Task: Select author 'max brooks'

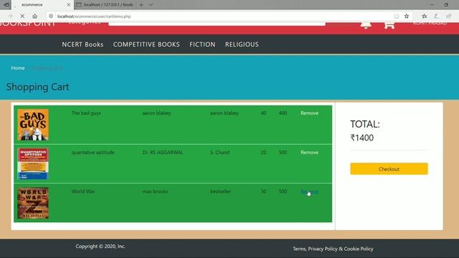Action: click(155, 191)
